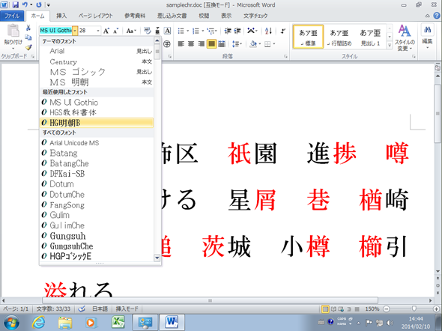Click the distributed alignment icon
Screen dimensions: 442x331
tap(222, 44)
